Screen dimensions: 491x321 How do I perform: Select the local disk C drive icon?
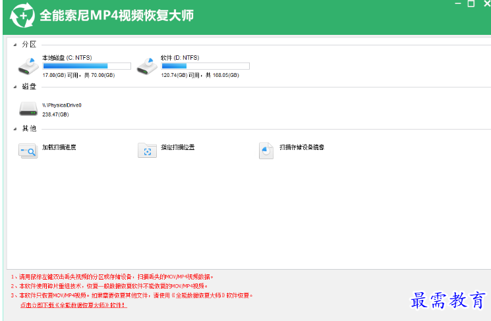[x=28, y=66]
